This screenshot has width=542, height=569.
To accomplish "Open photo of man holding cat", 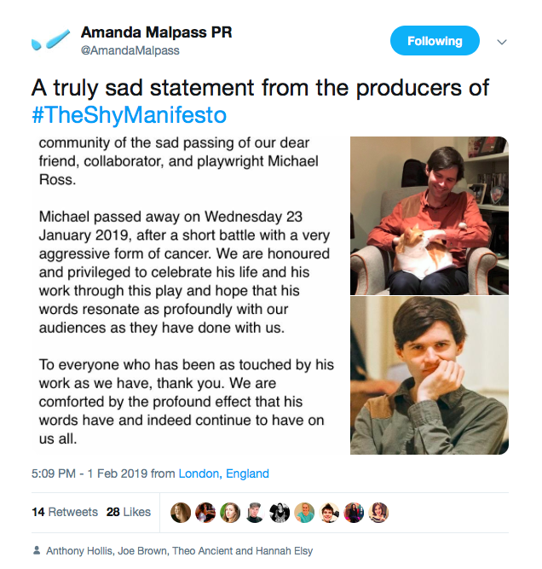I will click(429, 215).
